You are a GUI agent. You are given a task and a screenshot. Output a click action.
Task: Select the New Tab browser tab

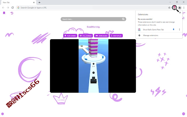(18, 3)
